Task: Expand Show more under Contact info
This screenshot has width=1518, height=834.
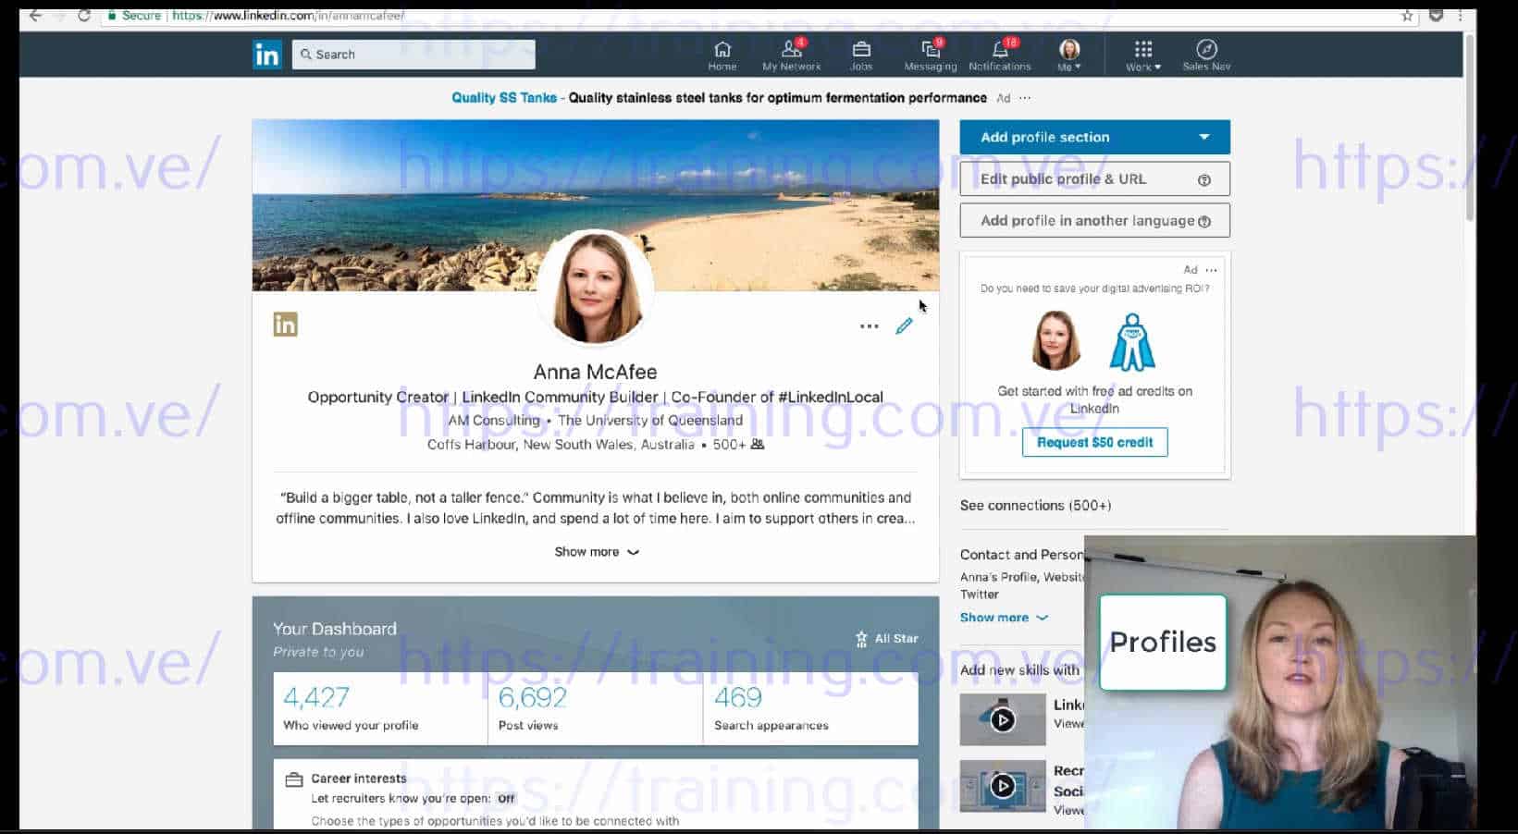Action: coord(1004,618)
